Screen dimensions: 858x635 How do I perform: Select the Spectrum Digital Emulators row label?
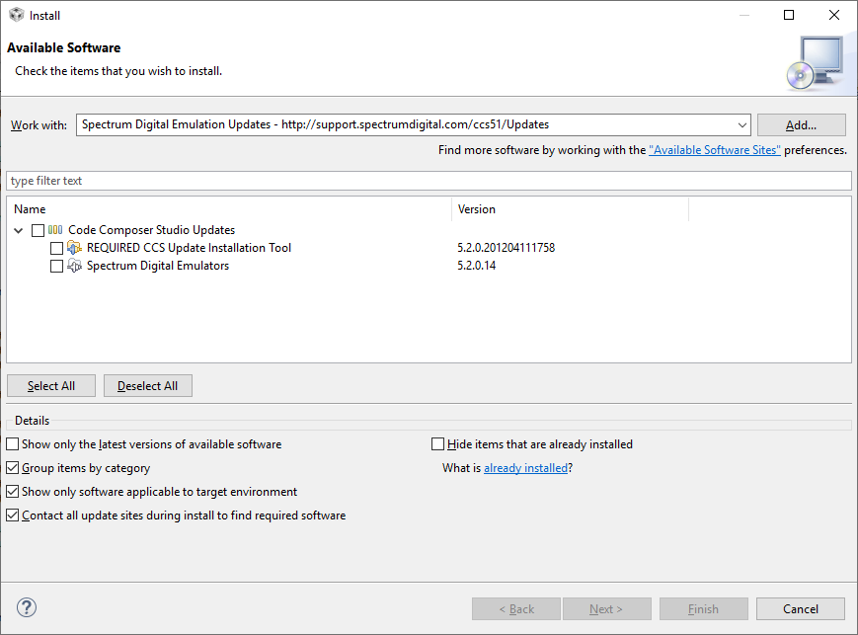158,266
